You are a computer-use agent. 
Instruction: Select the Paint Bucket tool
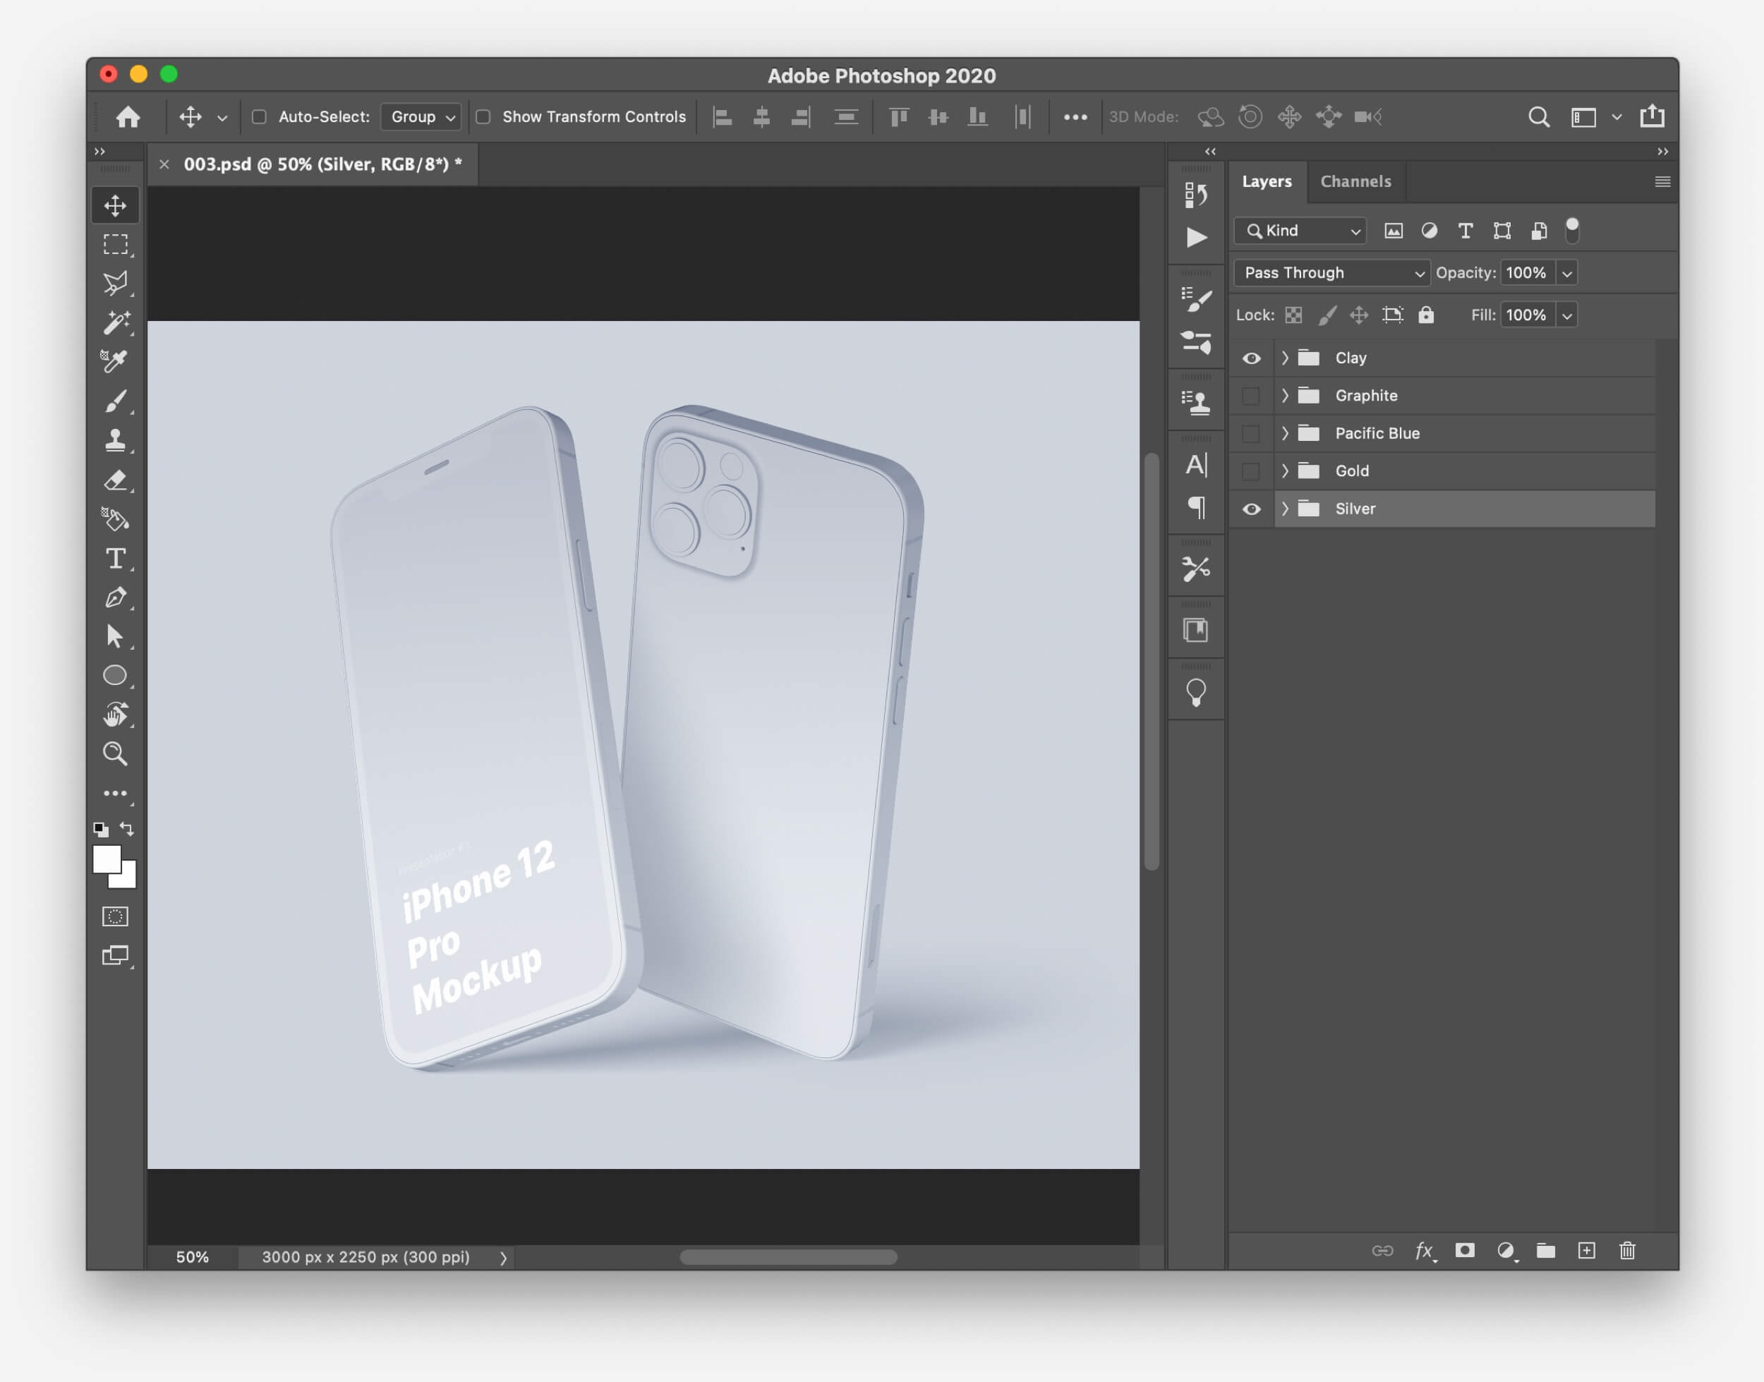pos(115,519)
